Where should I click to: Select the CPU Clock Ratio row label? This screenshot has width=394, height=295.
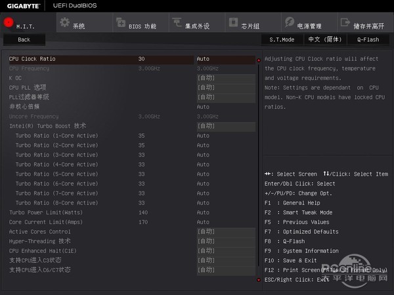(x=32, y=59)
